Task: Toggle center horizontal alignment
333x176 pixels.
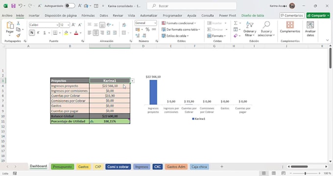Action: pyautogui.click(x=96, y=33)
